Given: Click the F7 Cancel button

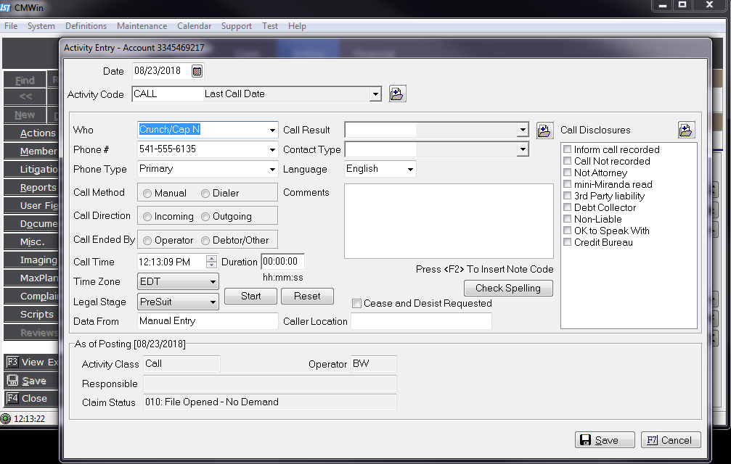Looking at the screenshot, I should tap(671, 440).
